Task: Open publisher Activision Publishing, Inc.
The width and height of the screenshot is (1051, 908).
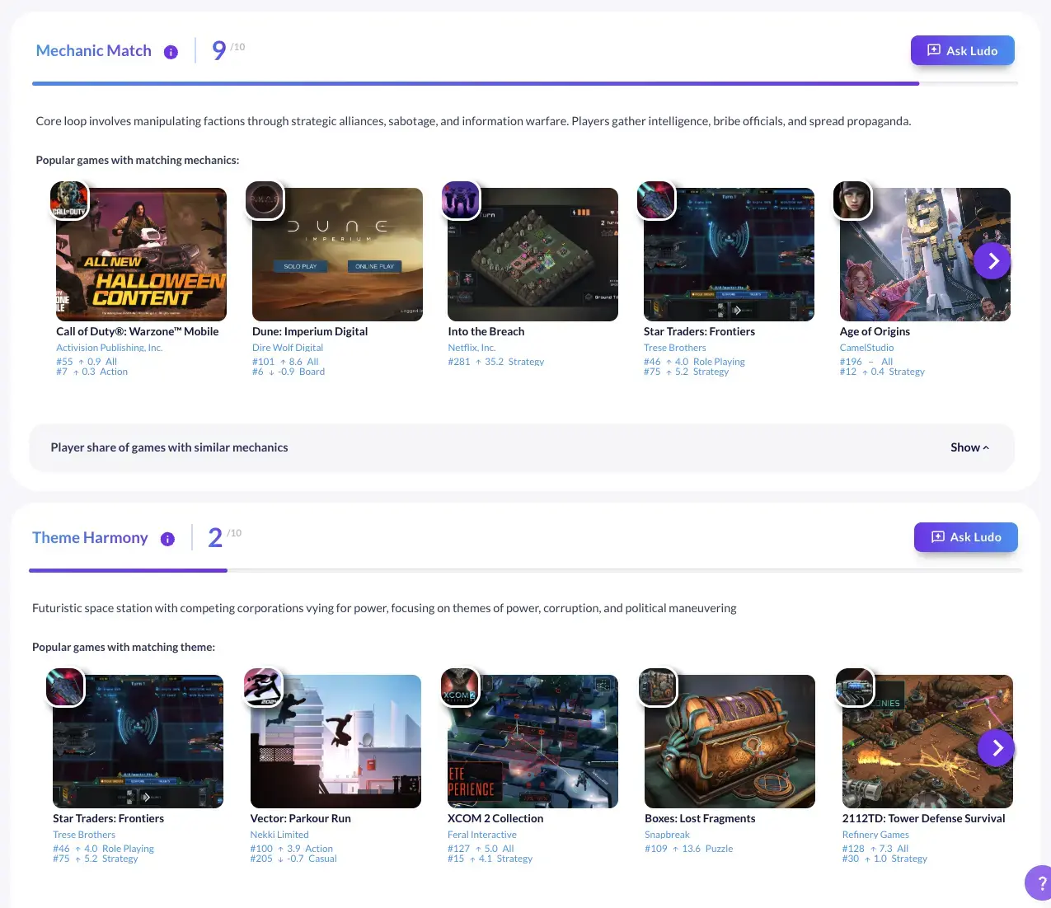Action: point(110,348)
